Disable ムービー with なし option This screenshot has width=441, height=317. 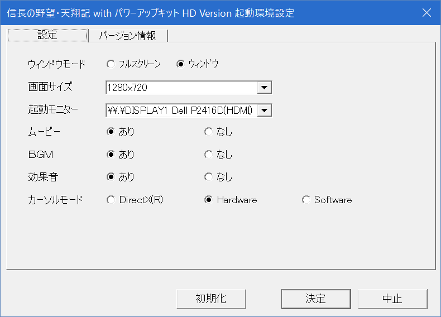[x=208, y=132]
